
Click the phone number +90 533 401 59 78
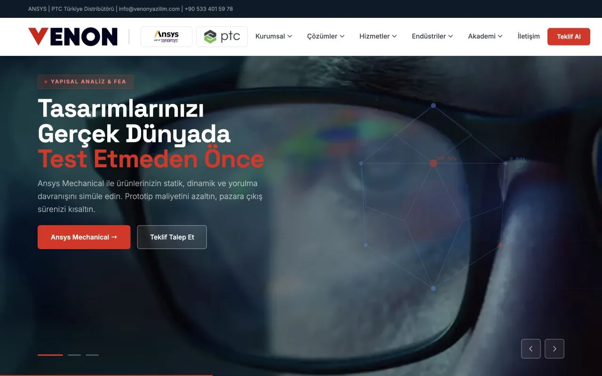209,9
